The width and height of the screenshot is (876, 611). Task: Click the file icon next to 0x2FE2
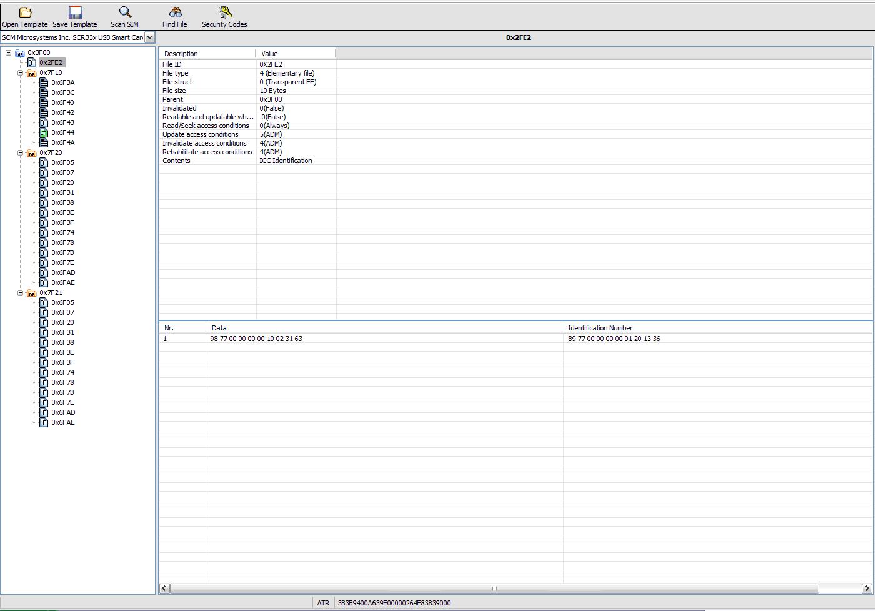click(32, 62)
